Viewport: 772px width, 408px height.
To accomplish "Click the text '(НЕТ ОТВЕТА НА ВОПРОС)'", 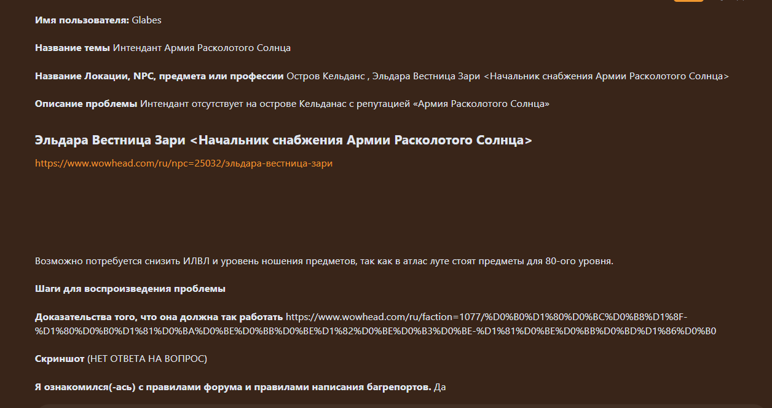I will click(x=148, y=358).
